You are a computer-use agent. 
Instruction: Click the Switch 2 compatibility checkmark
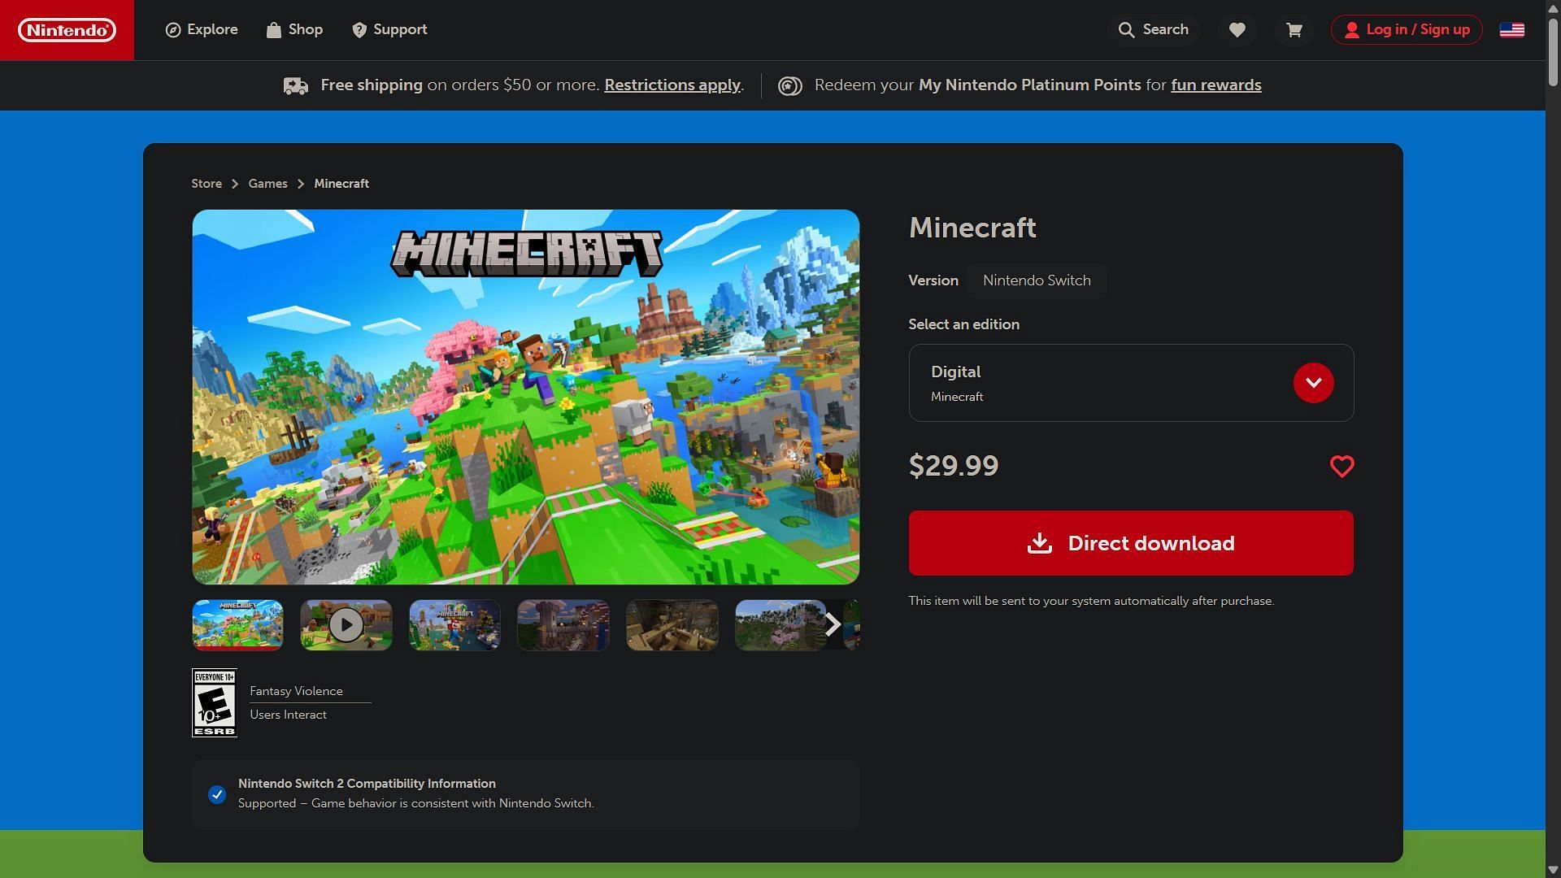[216, 794]
